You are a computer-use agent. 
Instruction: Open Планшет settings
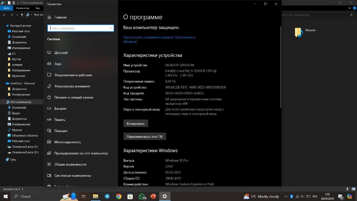57,131
